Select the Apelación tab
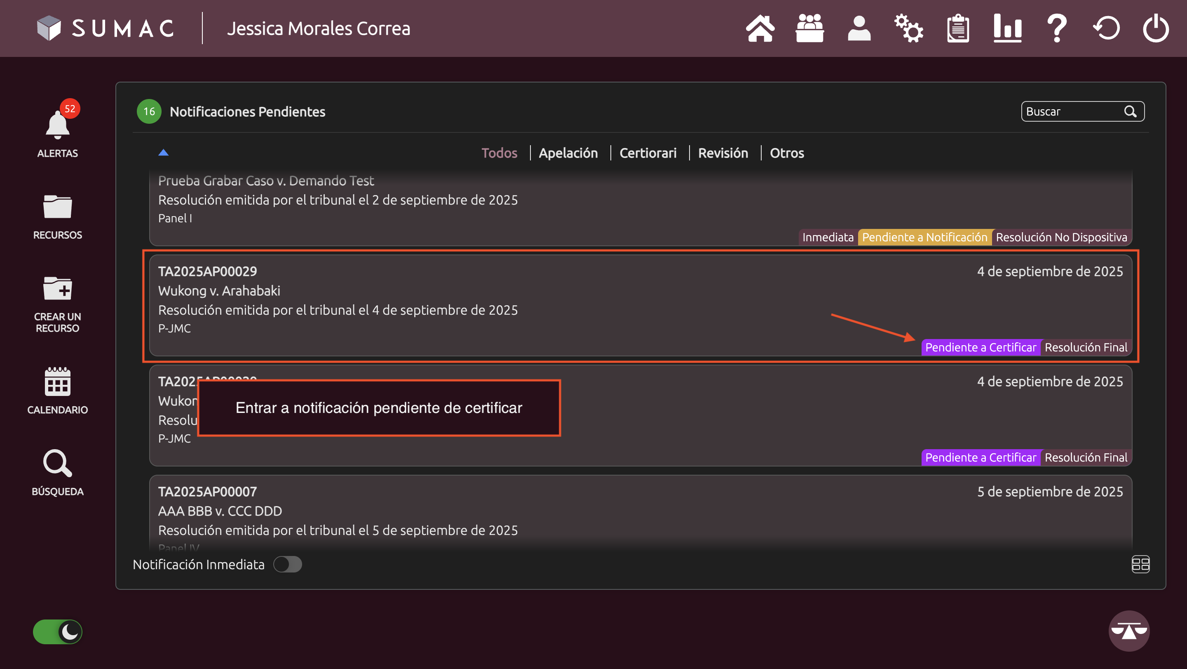This screenshot has height=669, width=1187. [x=568, y=153]
